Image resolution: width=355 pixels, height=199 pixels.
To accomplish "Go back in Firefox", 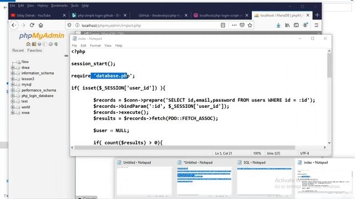I will pyautogui.click(x=14, y=25).
